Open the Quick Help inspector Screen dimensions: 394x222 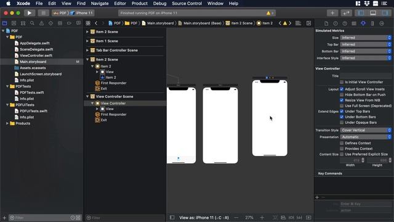345,23
